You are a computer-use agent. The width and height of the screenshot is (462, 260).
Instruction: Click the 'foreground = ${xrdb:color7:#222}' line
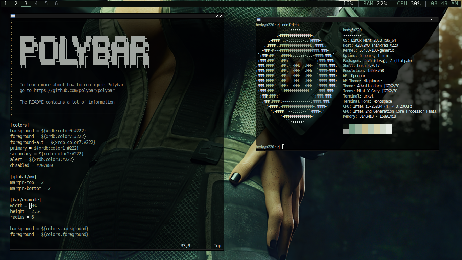coord(48,136)
